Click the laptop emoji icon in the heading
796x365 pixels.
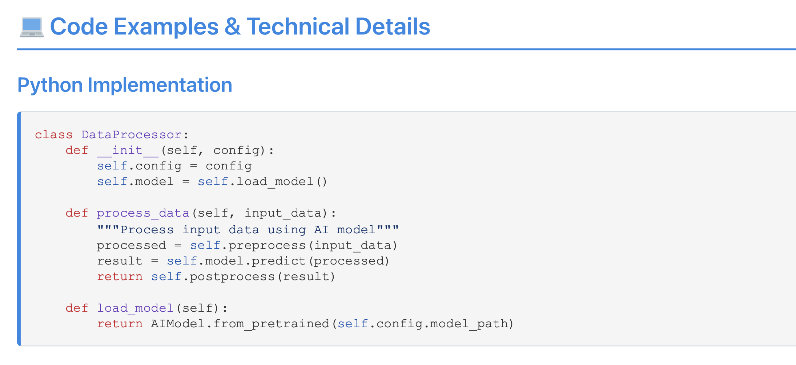tap(32, 27)
